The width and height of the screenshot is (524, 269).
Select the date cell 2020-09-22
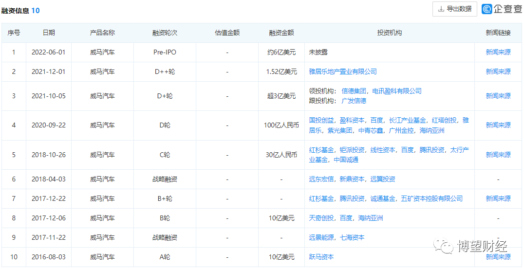click(49, 125)
